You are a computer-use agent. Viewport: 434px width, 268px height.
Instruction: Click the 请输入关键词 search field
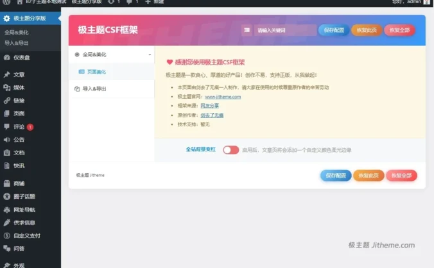[285, 30]
